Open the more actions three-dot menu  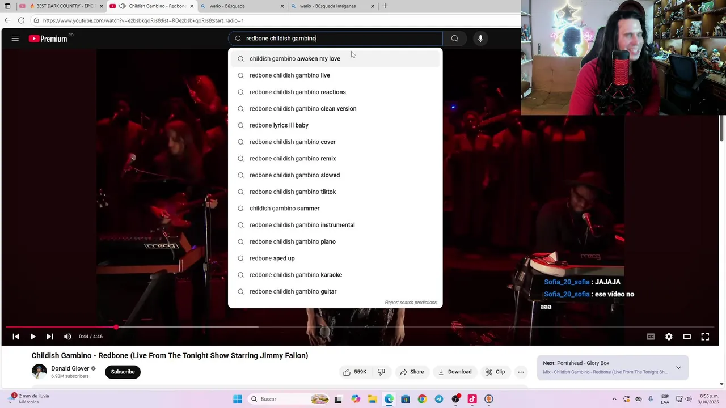tap(521, 372)
